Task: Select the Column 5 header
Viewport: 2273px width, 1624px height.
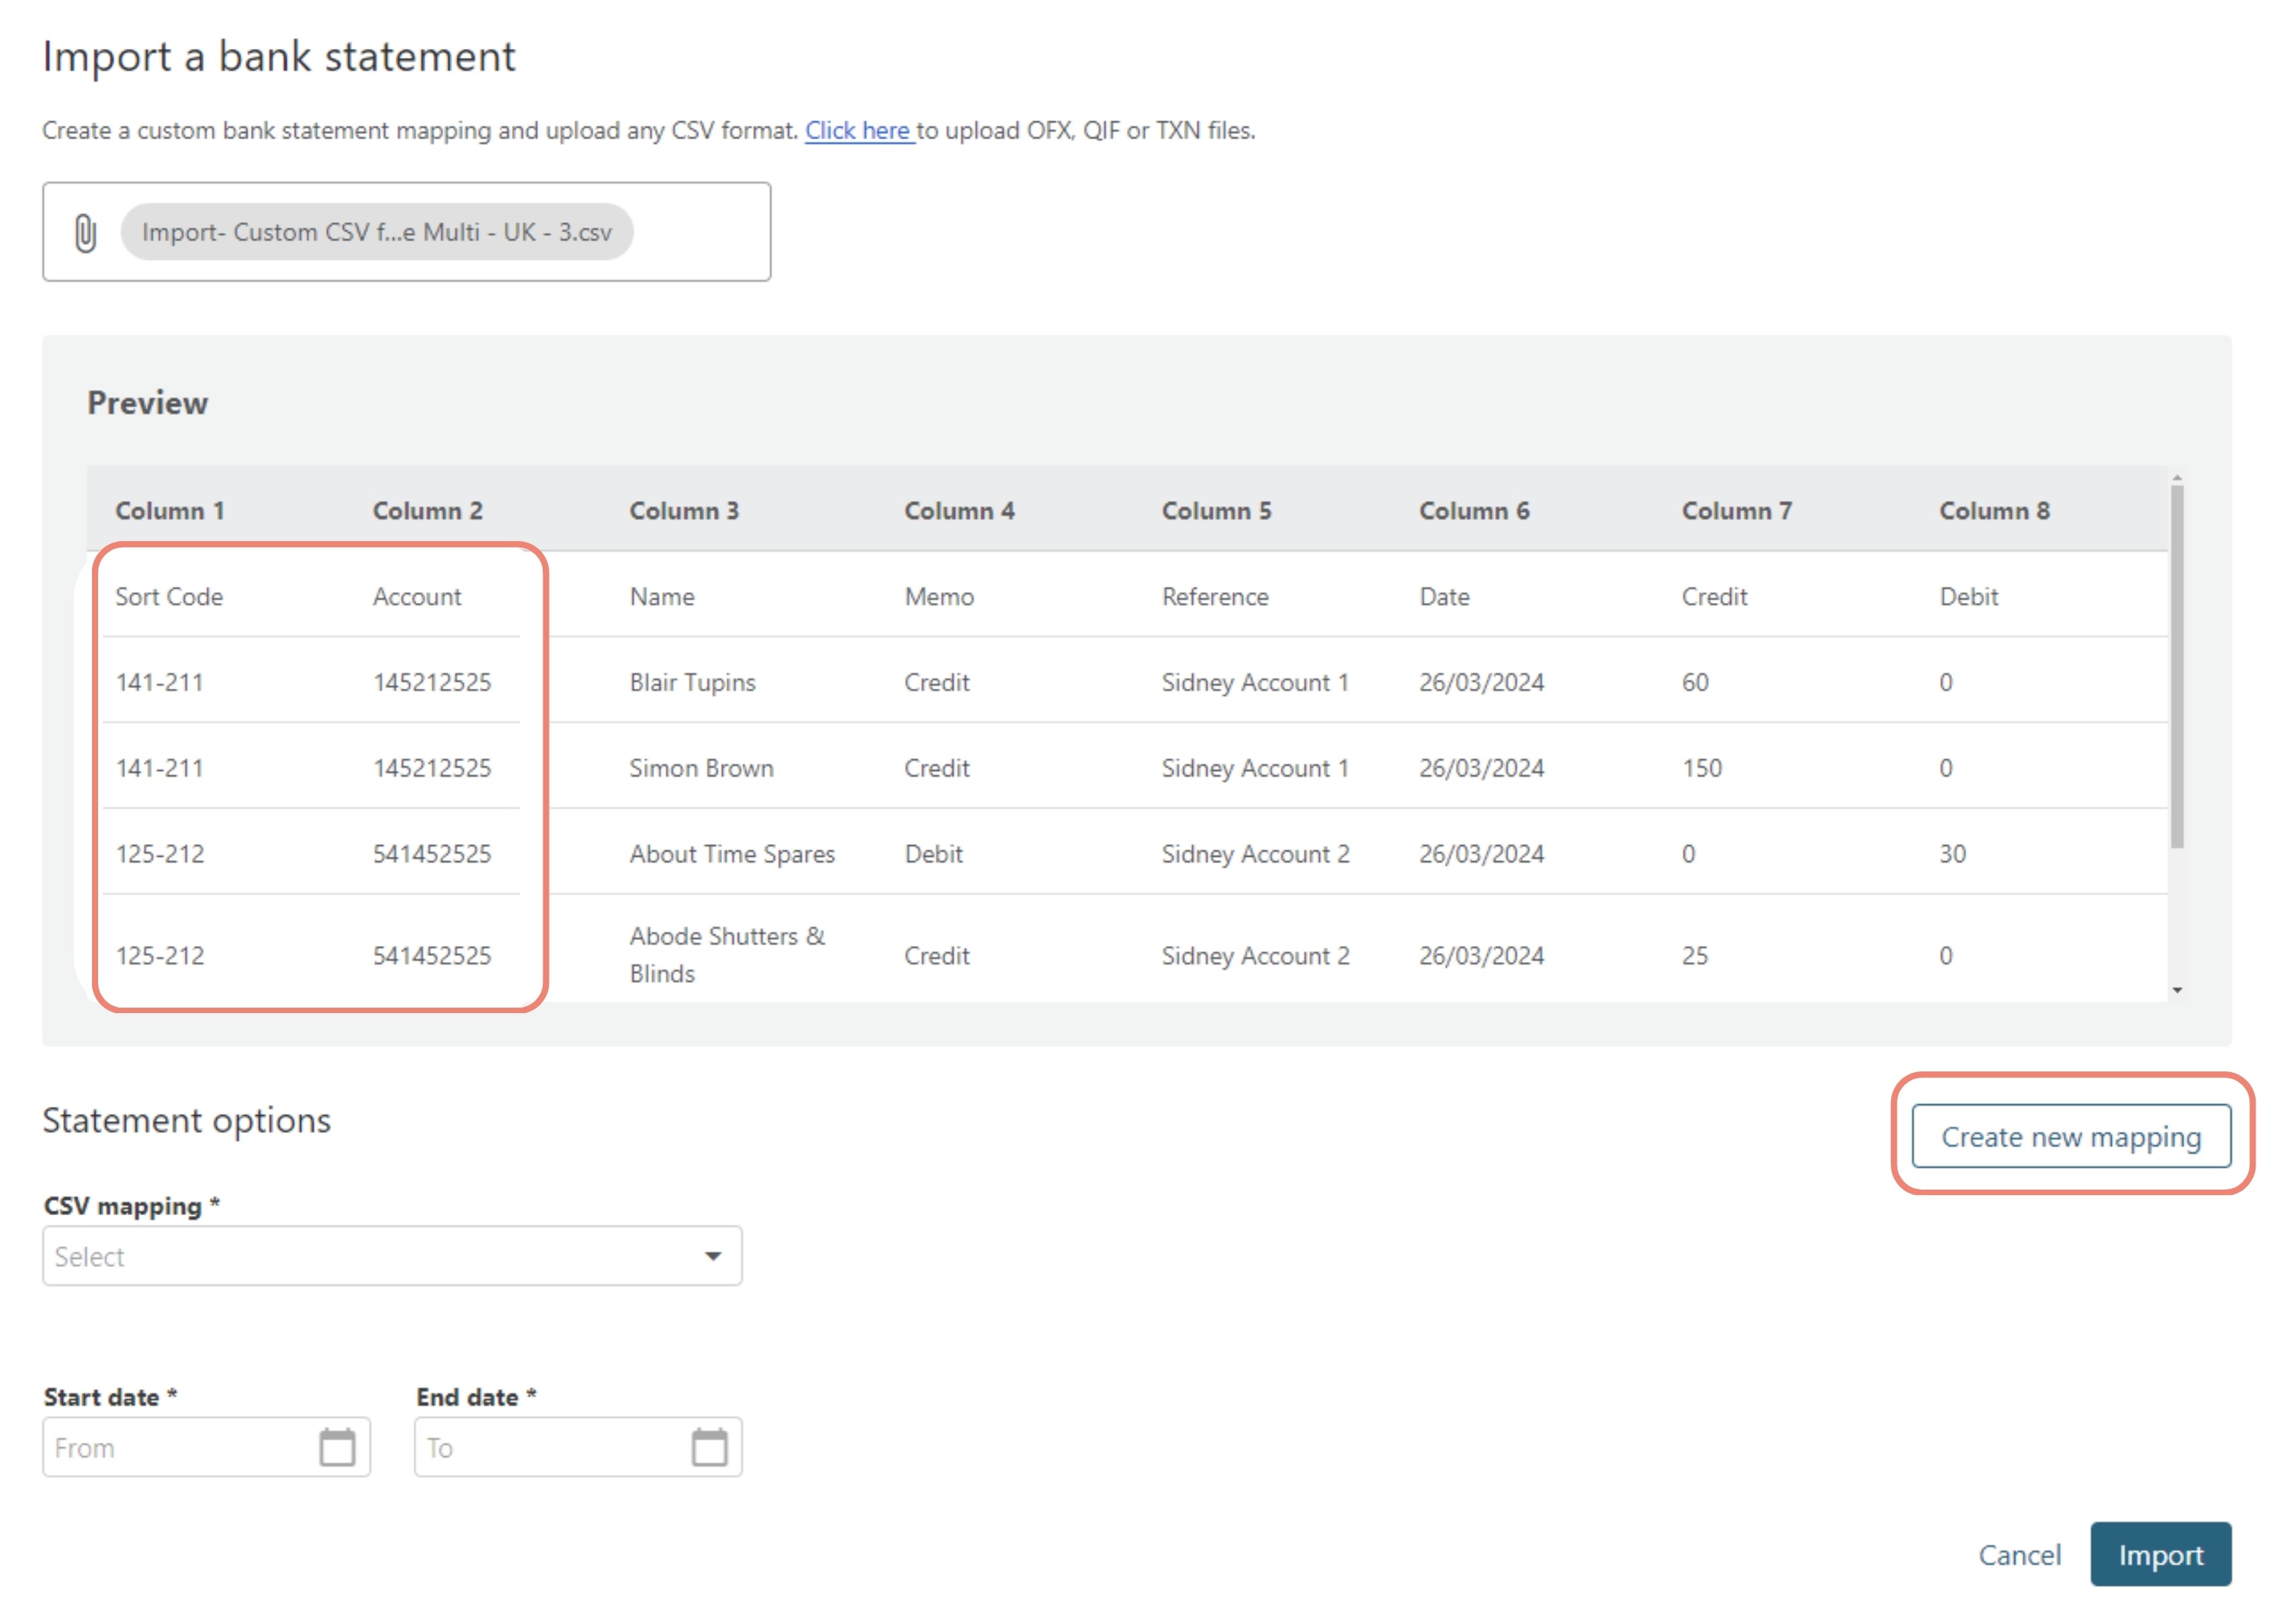Action: (1216, 511)
